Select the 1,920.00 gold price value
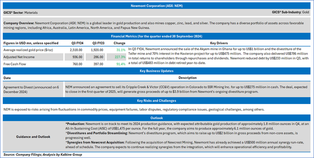Viewport: 314px width, 158px height. point(96,50)
